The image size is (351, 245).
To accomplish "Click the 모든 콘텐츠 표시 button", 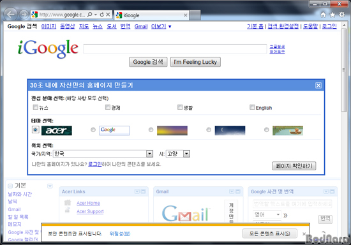I will (269, 234).
